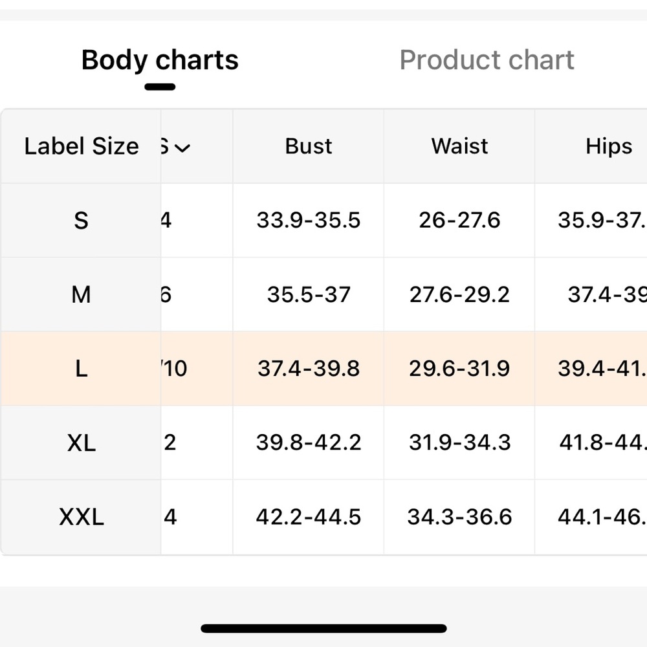The width and height of the screenshot is (647, 647).
Task: Click the Label Size column header
Action: coord(82,146)
